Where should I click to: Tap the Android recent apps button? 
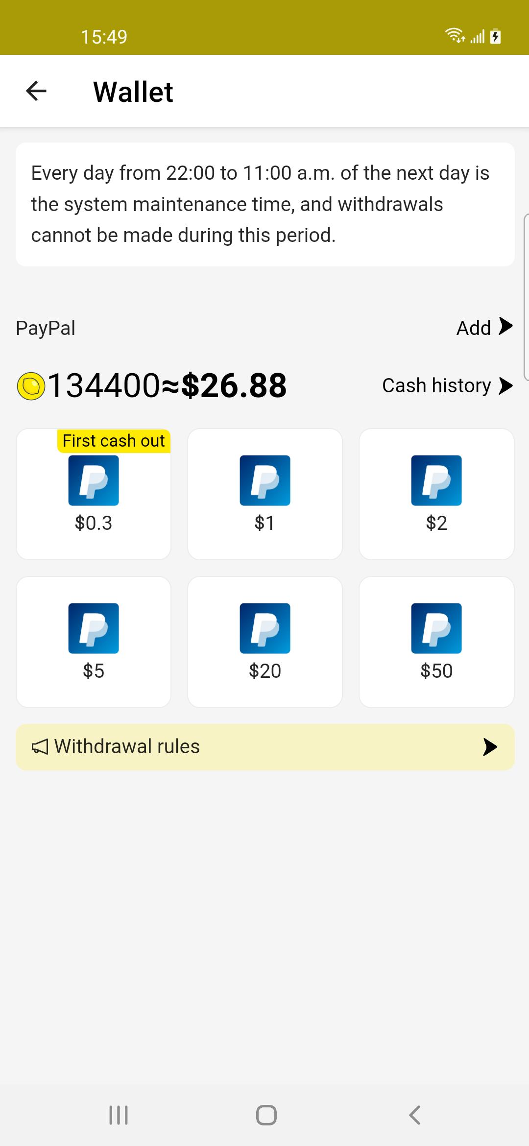tap(118, 1115)
